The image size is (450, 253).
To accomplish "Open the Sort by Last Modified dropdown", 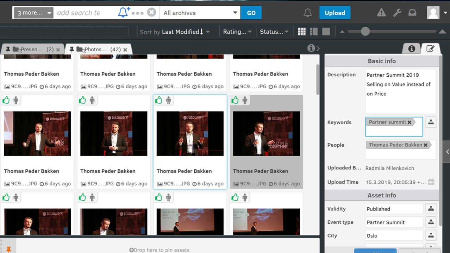I will pos(175,32).
